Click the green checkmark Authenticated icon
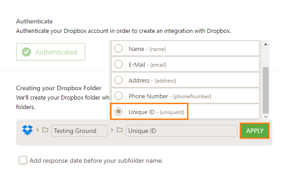This screenshot has height=183, width=288. [27, 52]
